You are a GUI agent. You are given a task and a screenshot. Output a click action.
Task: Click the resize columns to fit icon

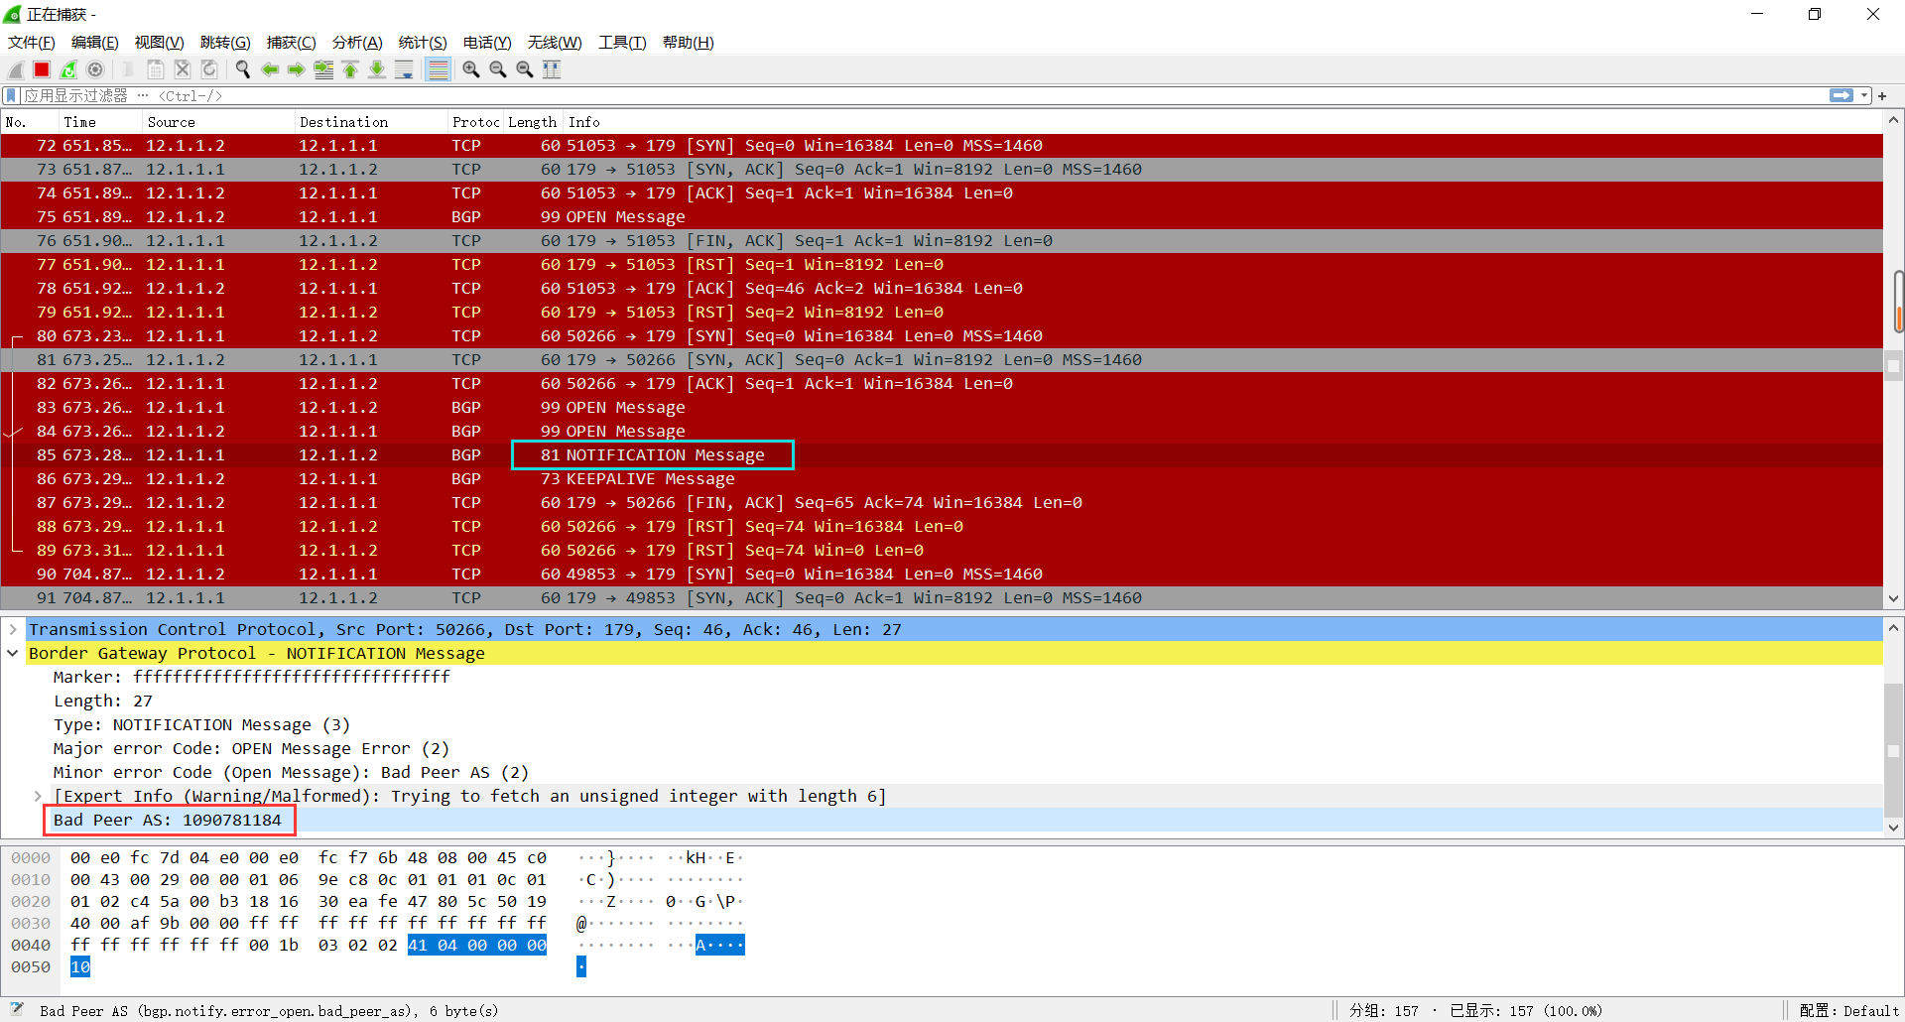coord(552,69)
